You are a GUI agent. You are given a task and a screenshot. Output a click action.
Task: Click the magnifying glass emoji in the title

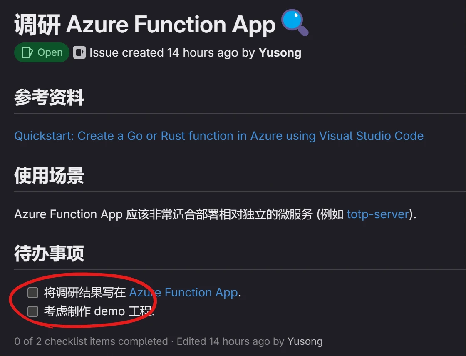(x=295, y=23)
